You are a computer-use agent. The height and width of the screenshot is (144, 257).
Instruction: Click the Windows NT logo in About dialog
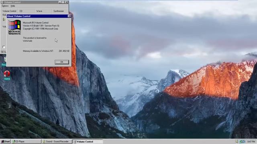pyautogui.click(x=14, y=27)
